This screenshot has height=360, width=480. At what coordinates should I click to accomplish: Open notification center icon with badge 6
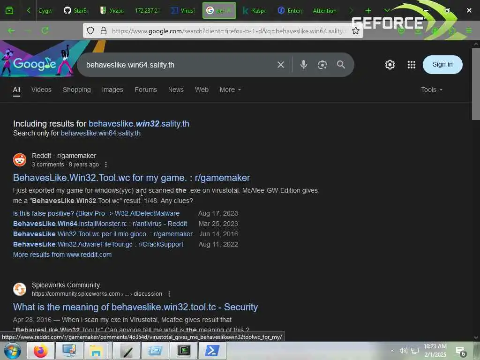[x=461, y=351]
